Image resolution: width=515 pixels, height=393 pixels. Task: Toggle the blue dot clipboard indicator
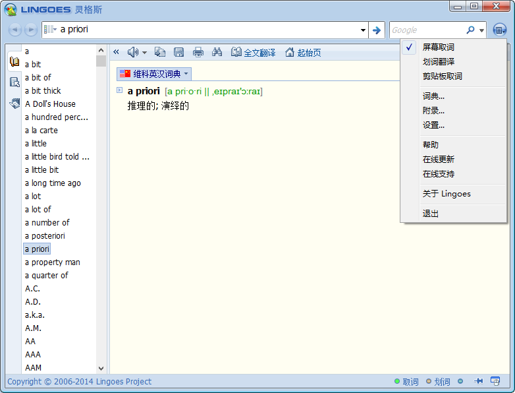click(460, 381)
